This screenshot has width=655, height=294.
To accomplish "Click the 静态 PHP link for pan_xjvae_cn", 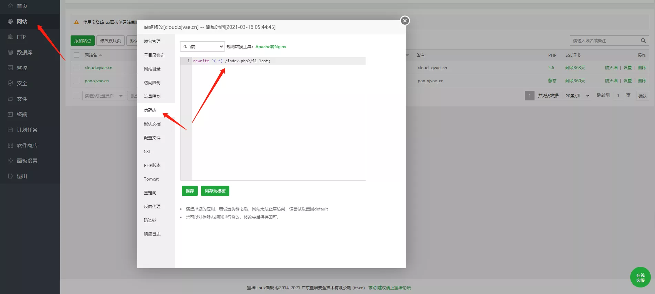I will point(552,80).
